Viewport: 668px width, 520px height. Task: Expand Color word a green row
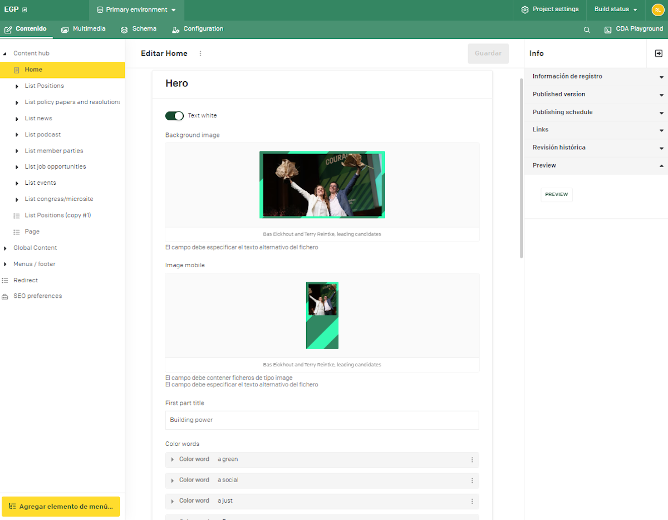coord(173,460)
